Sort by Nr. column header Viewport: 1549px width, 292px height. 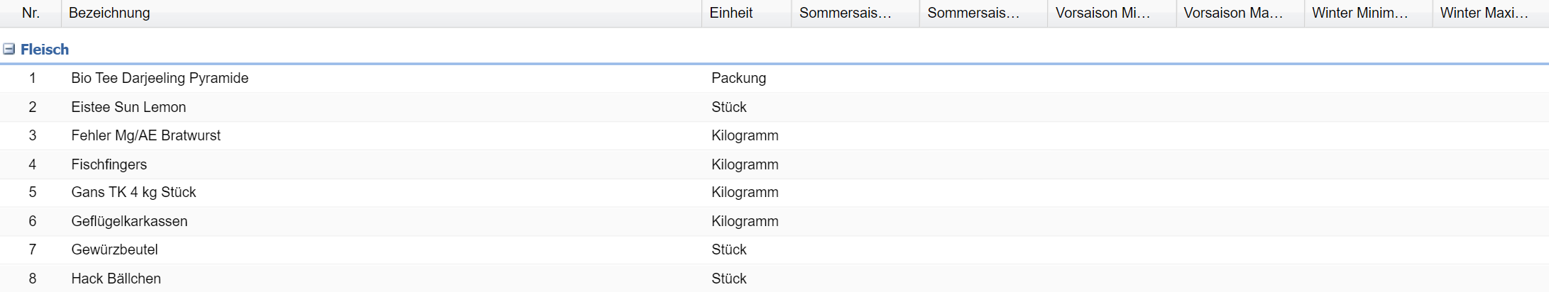(x=31, y=13)
